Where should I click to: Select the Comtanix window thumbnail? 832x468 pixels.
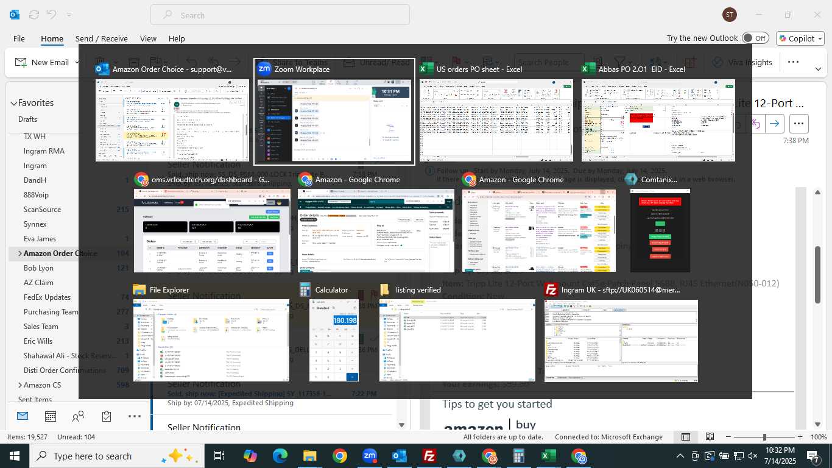pyautogui.click(x=660, y=223)
